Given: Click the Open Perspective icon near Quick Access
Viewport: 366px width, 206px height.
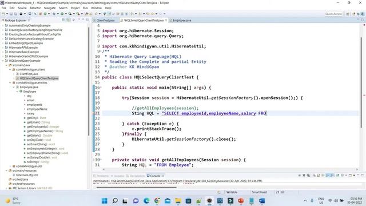Looking at the screenshot, I should (348, 14).
